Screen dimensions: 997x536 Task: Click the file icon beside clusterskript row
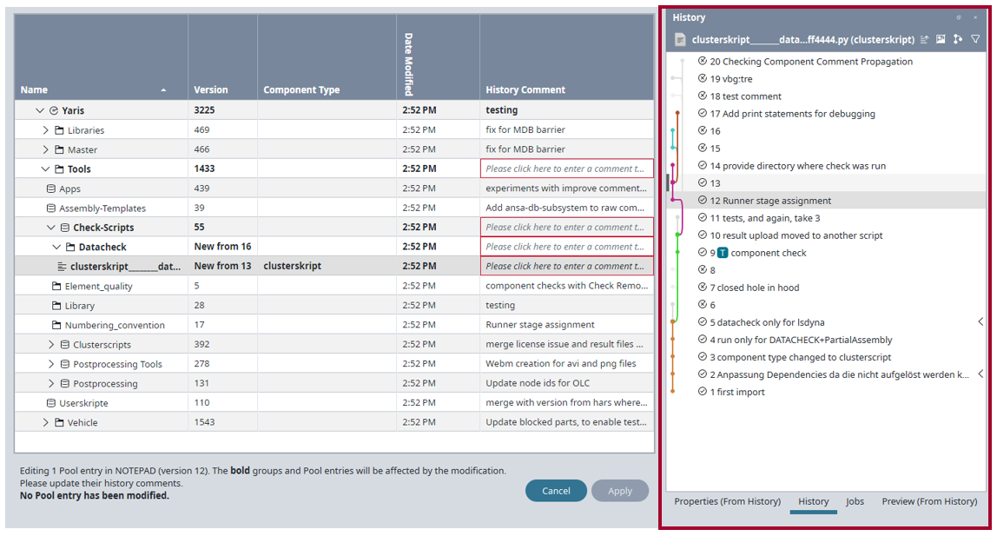pyautogui.click(x=62, y=267)
